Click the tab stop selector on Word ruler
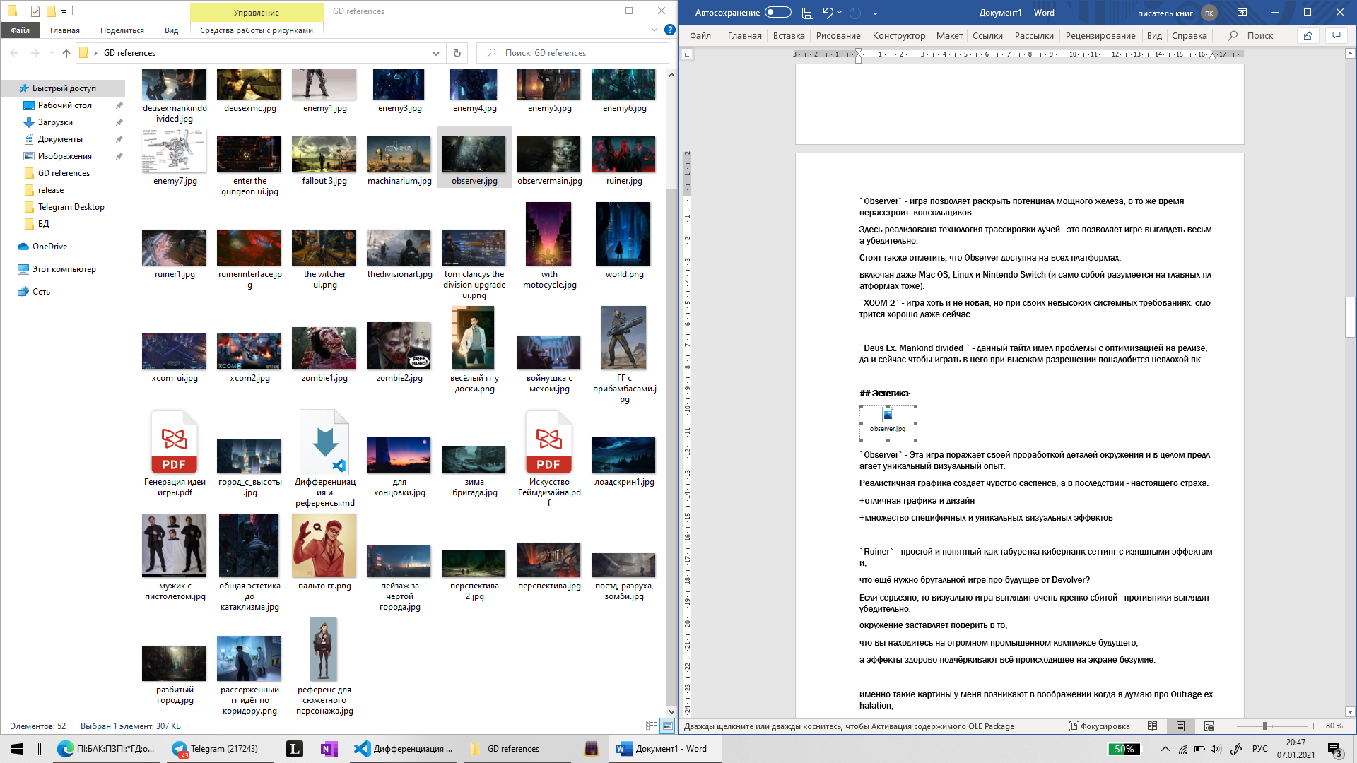Image resolution: width=1357 pixels, height=763 pixels. [x=687, y=54]
